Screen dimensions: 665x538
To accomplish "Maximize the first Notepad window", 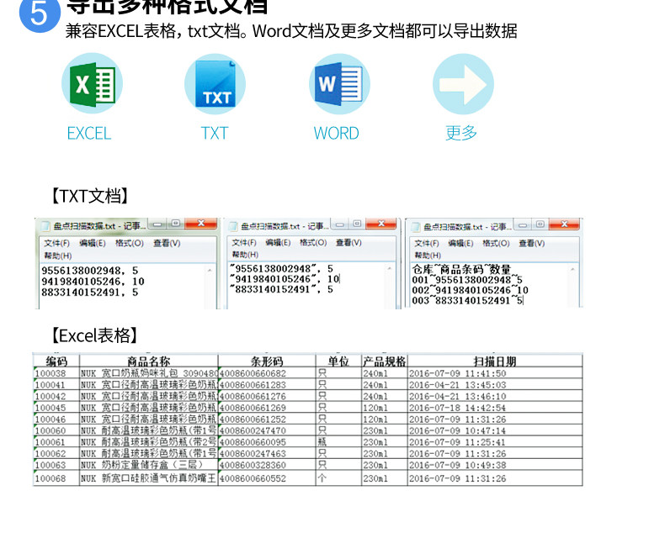I will 176,224.
